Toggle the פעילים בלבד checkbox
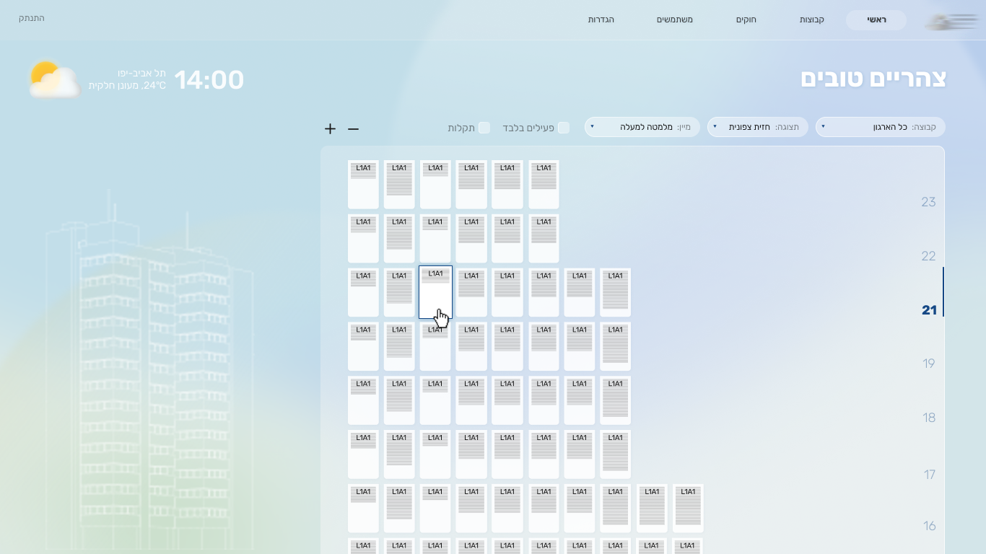 pos(564,128)
